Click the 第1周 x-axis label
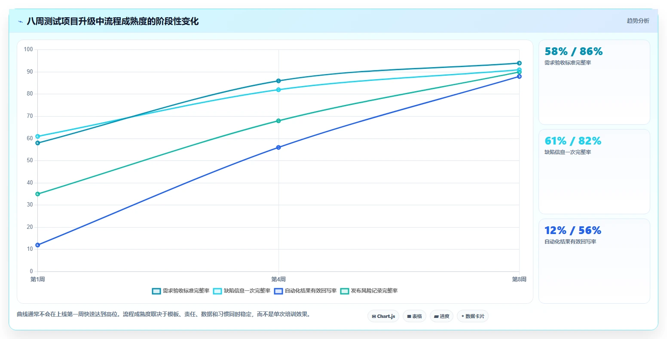The width and height of the screenshot is (667, 339). click(x=38, y=280)
